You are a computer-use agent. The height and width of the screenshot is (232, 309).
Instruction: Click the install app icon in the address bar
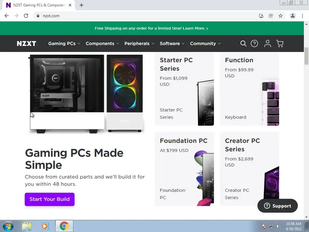(261, 16)
